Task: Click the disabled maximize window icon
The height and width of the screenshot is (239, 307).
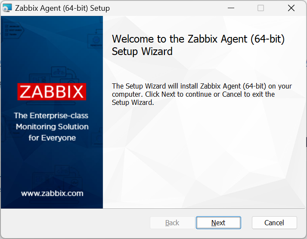Action: point(260,8)
